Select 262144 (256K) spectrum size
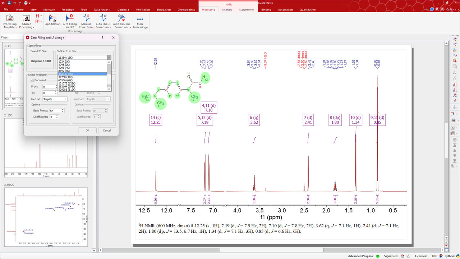The image size is (460, 259). [82, 86]
